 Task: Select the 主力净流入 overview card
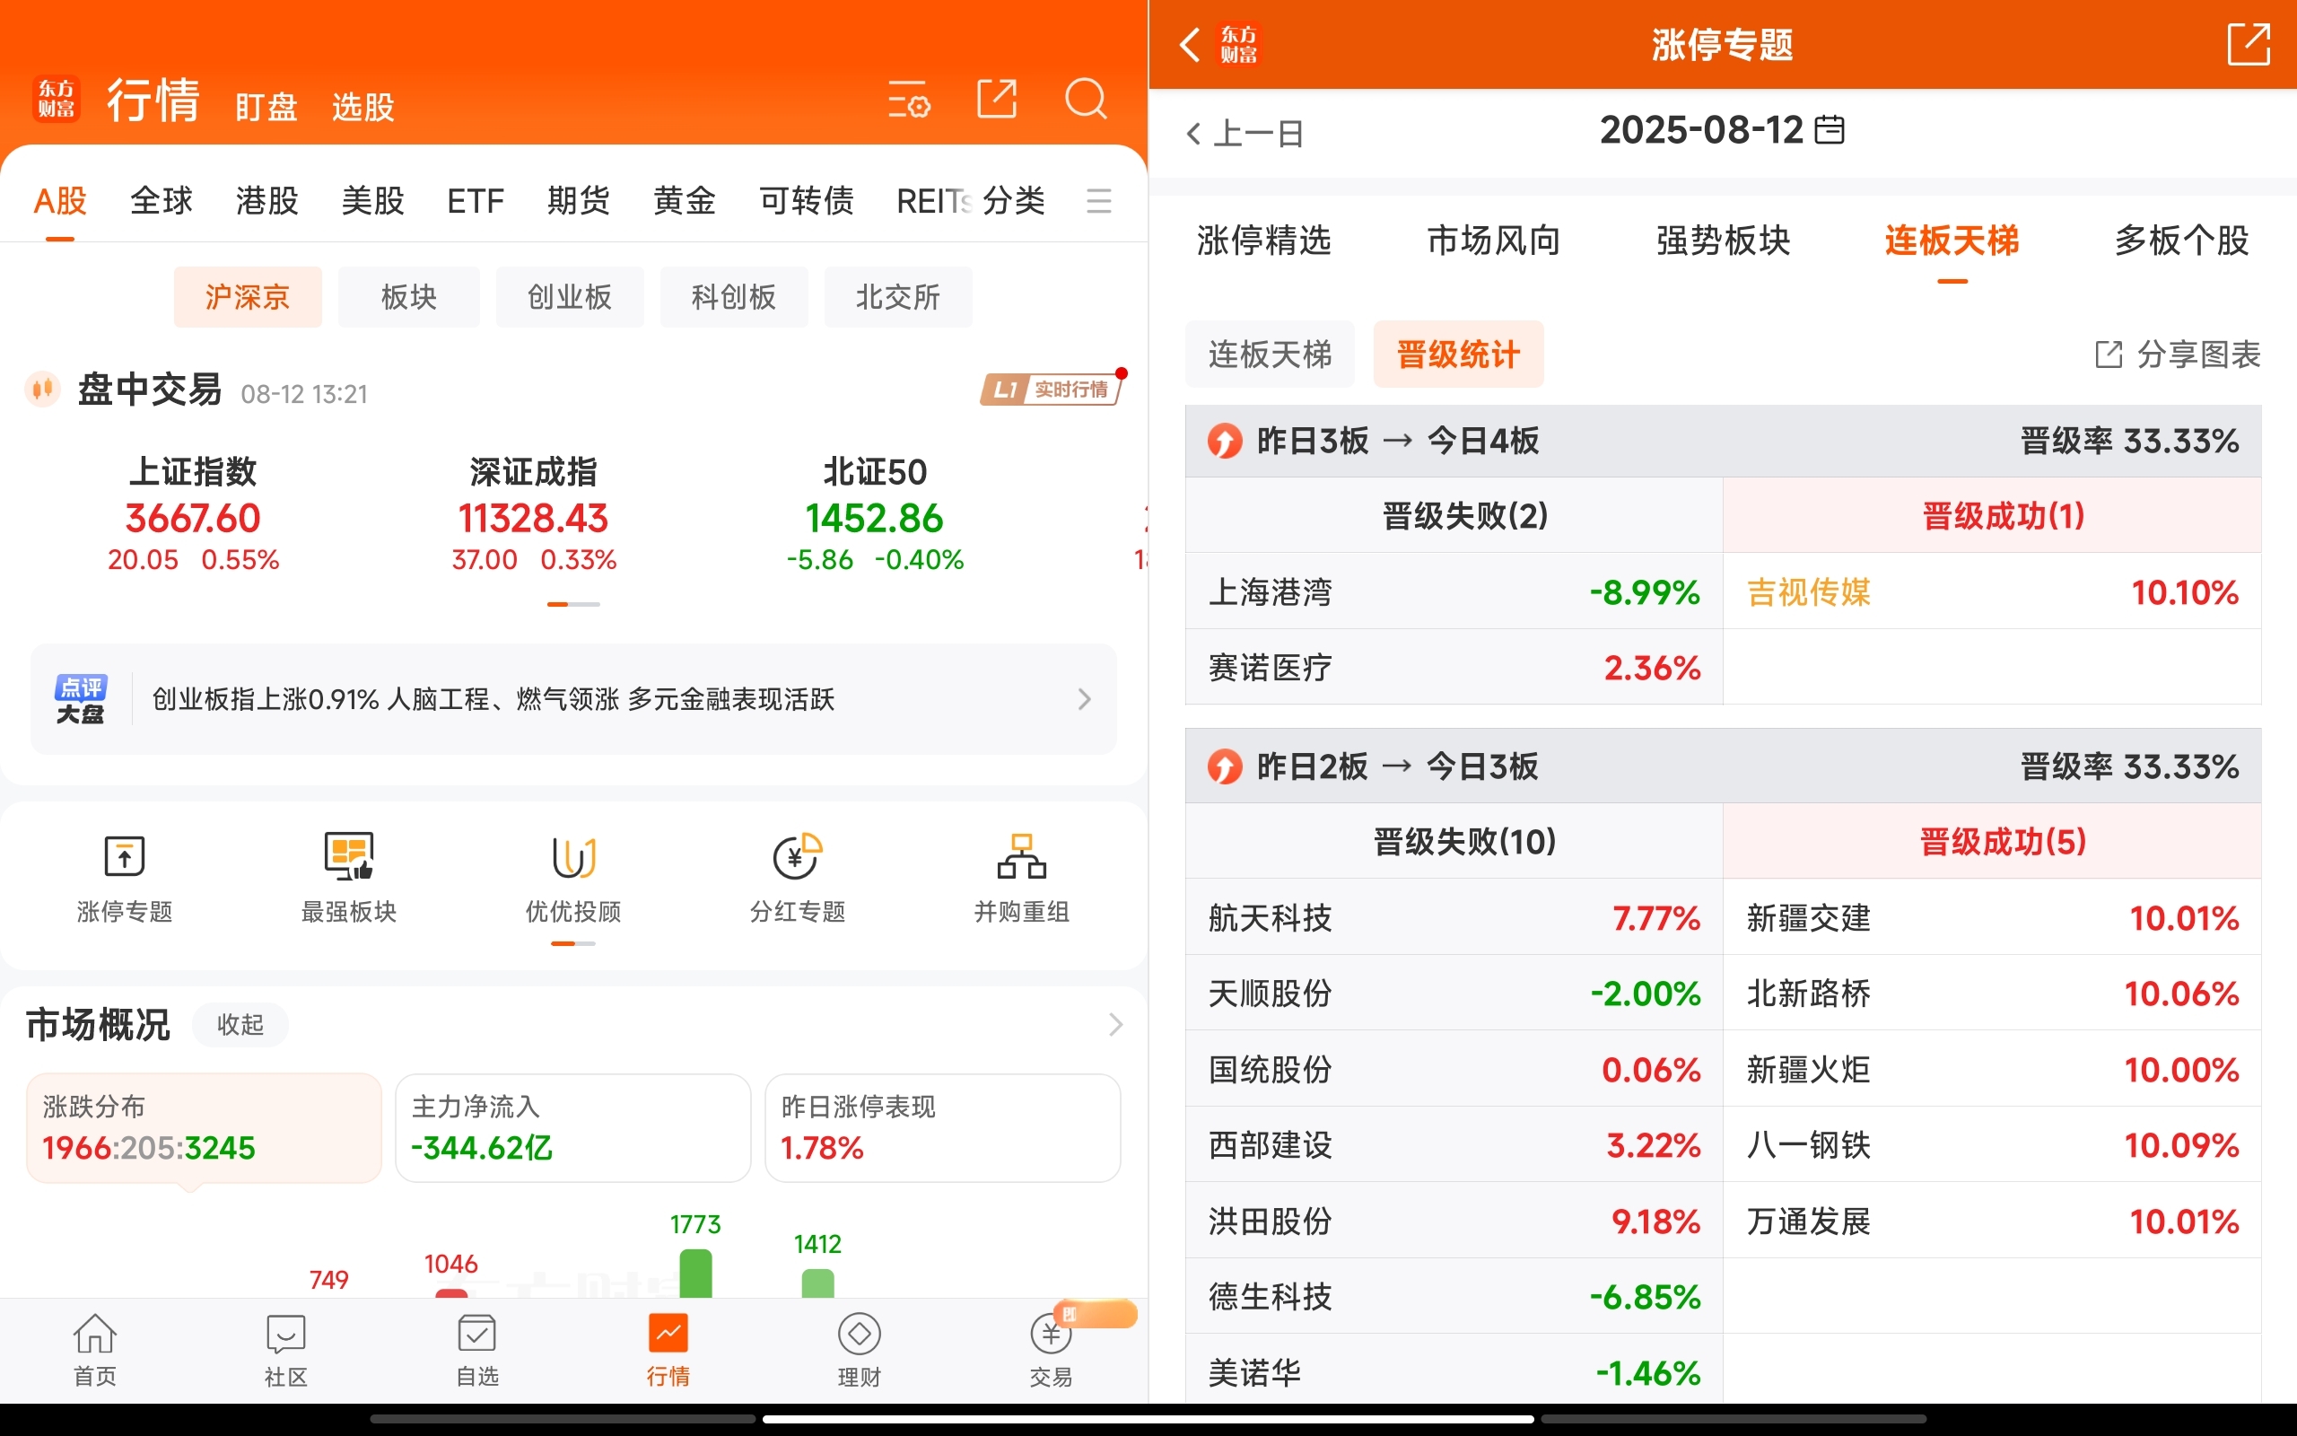click(x=572, y=1128)
